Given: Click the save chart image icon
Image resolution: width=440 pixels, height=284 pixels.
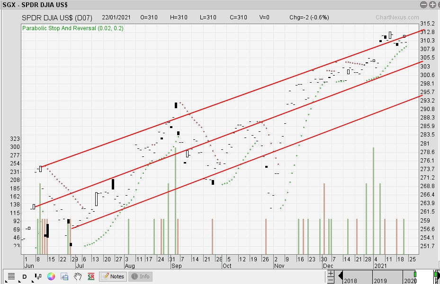Looking at the screenshot, I should [x=63, y=276].
